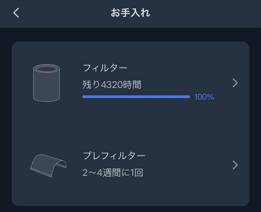Select the プレフィルター label
The image size is (261, 212).
pyautogui.click(x=114, y=156)
